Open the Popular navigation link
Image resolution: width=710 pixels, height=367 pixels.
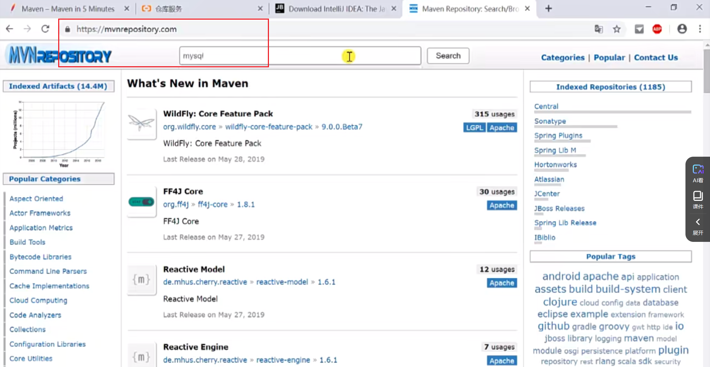(x=609, y=57)
